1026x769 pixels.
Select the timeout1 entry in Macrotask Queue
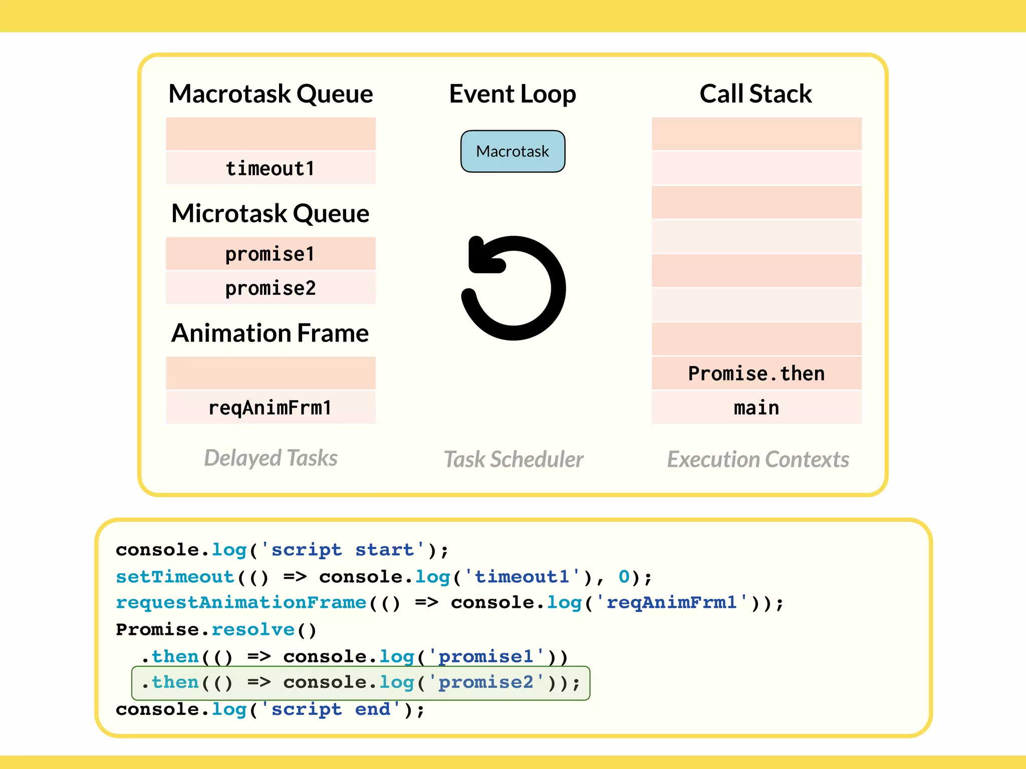coord(271,168)
